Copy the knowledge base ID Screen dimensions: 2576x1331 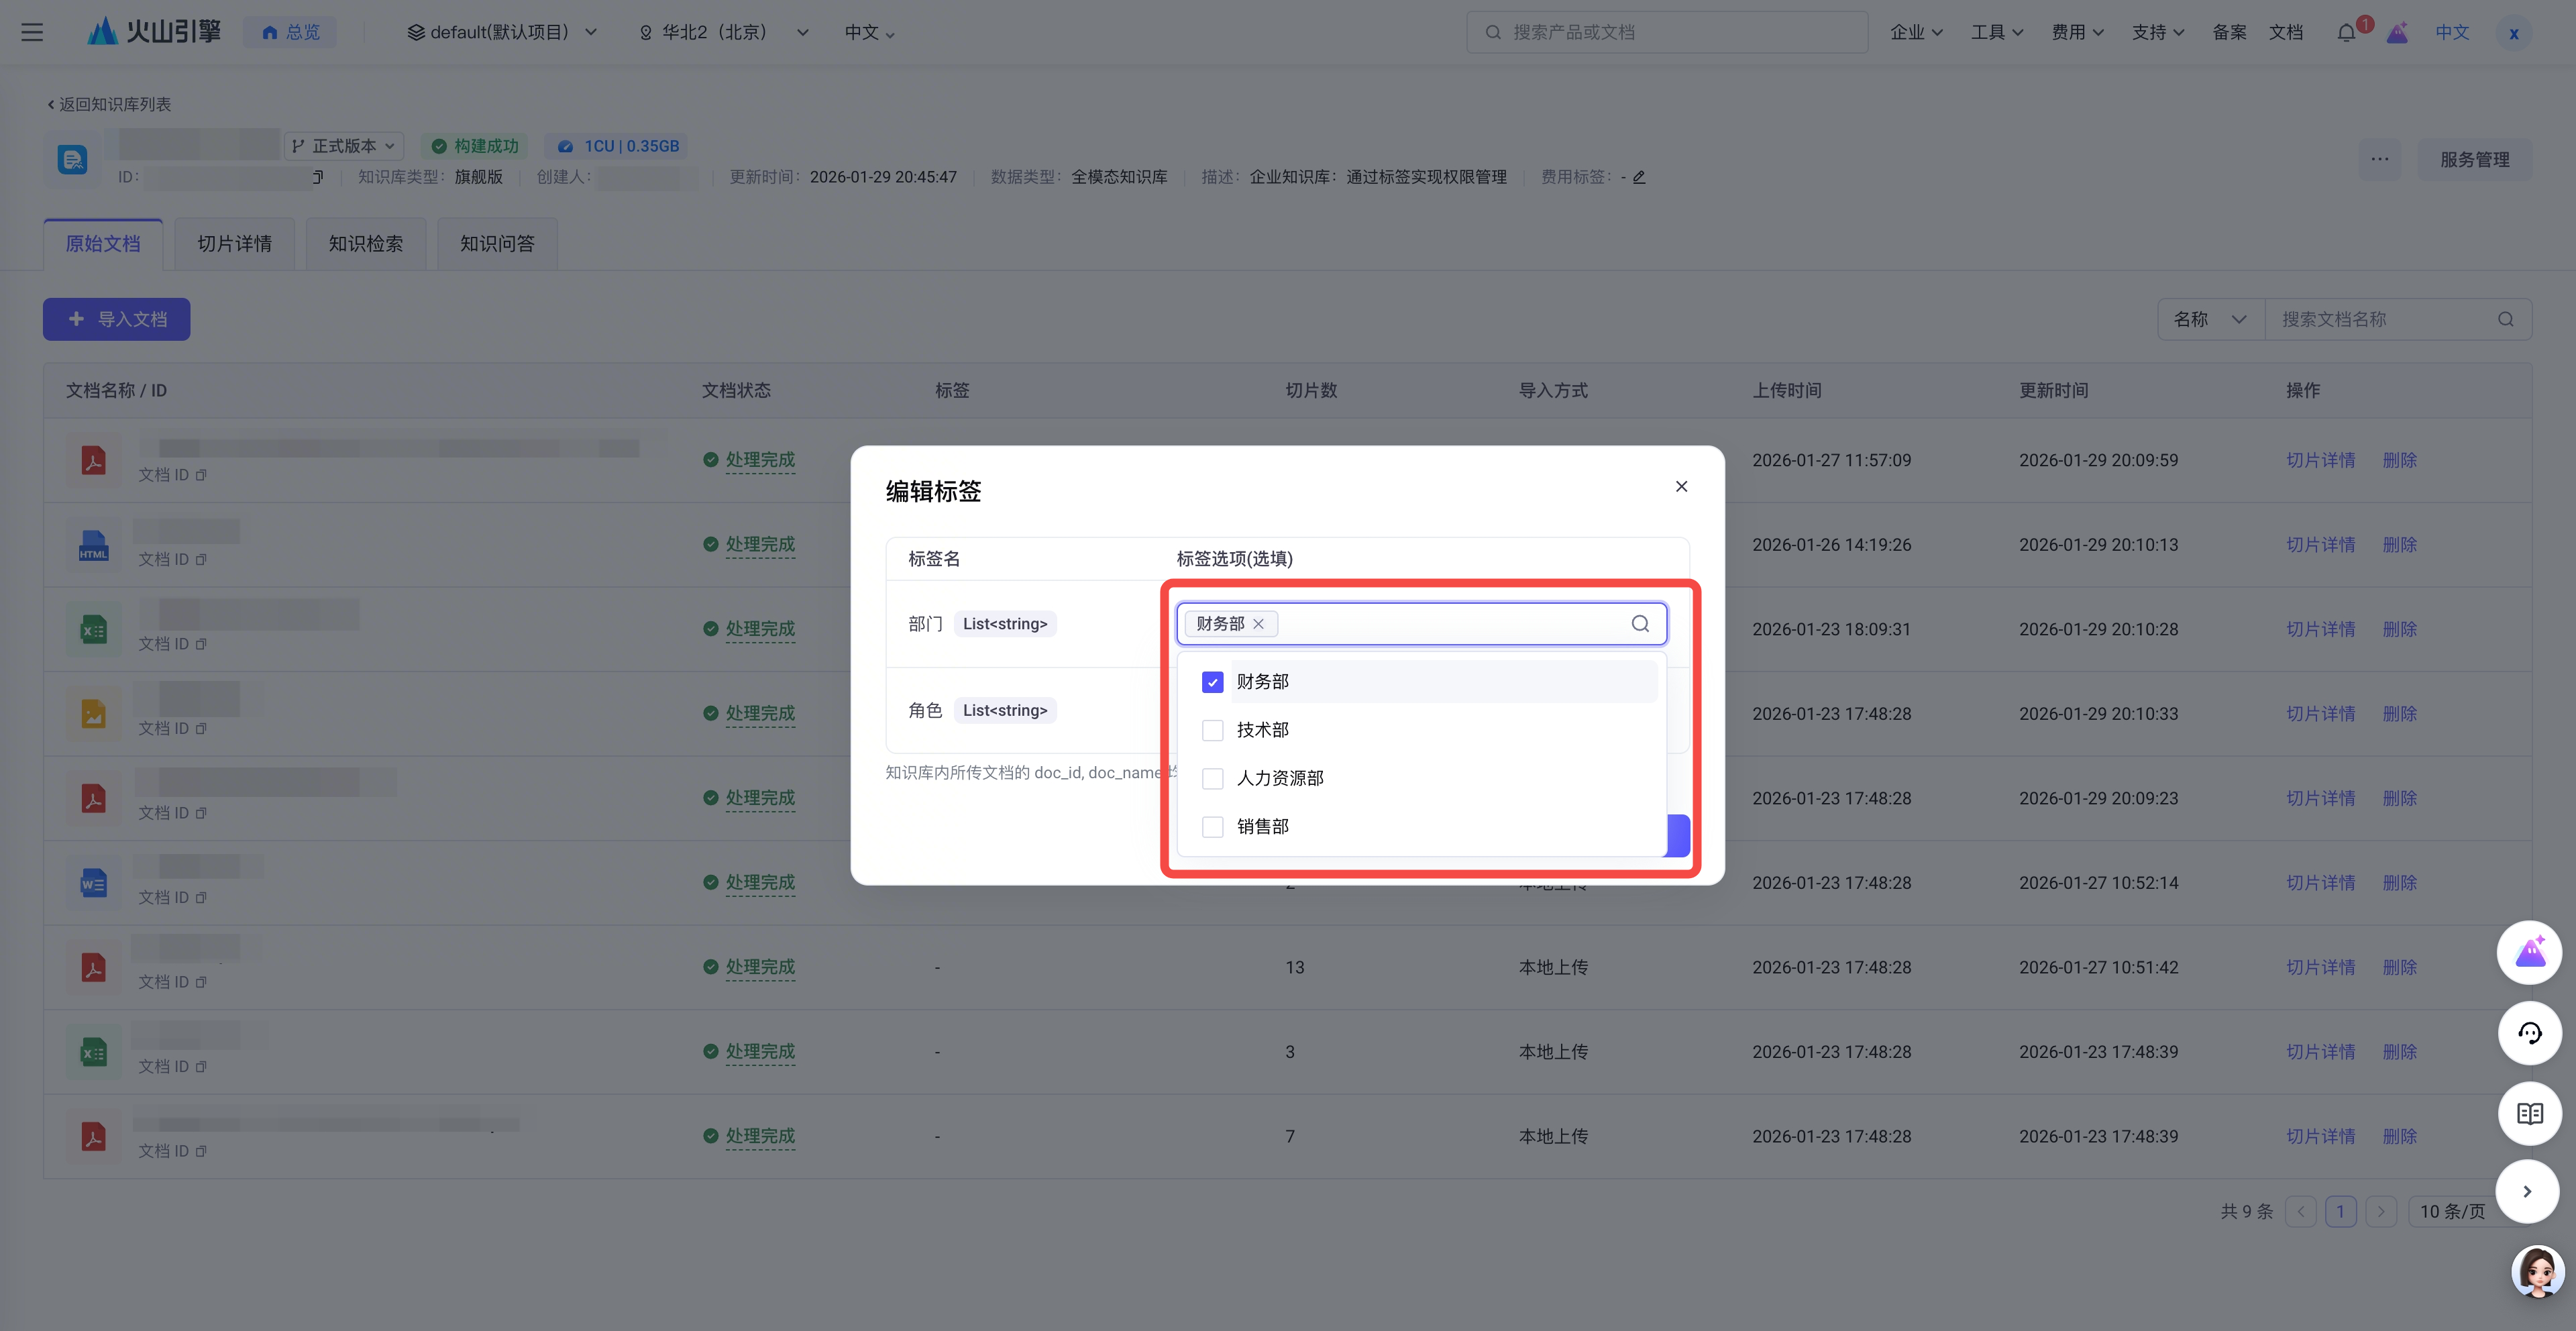click(318, 177)
